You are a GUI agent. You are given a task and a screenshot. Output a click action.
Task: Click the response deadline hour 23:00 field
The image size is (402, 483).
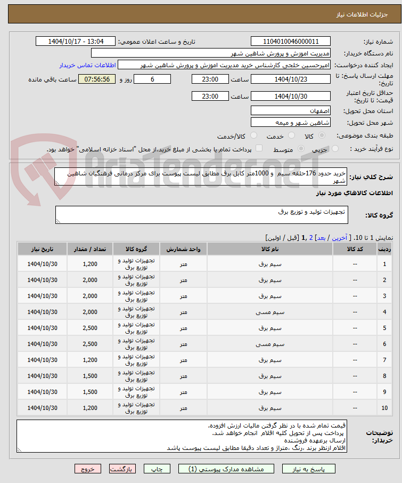point(210,79)
